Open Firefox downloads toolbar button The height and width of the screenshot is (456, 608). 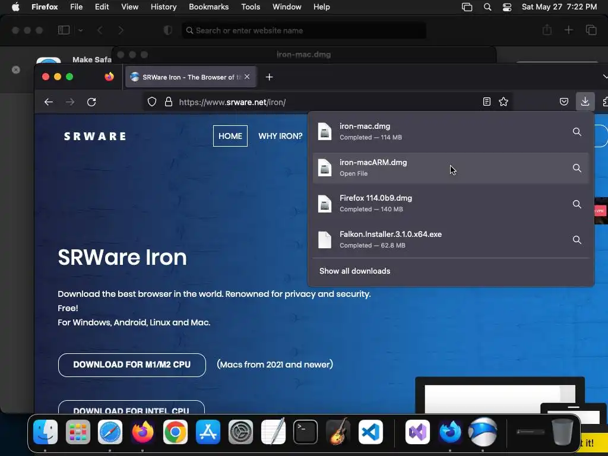[585, 102]
